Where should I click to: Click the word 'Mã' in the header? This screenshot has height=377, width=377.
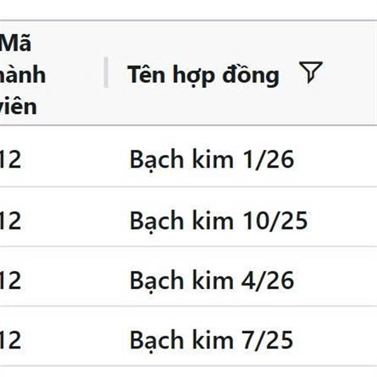tap(16, 43)
